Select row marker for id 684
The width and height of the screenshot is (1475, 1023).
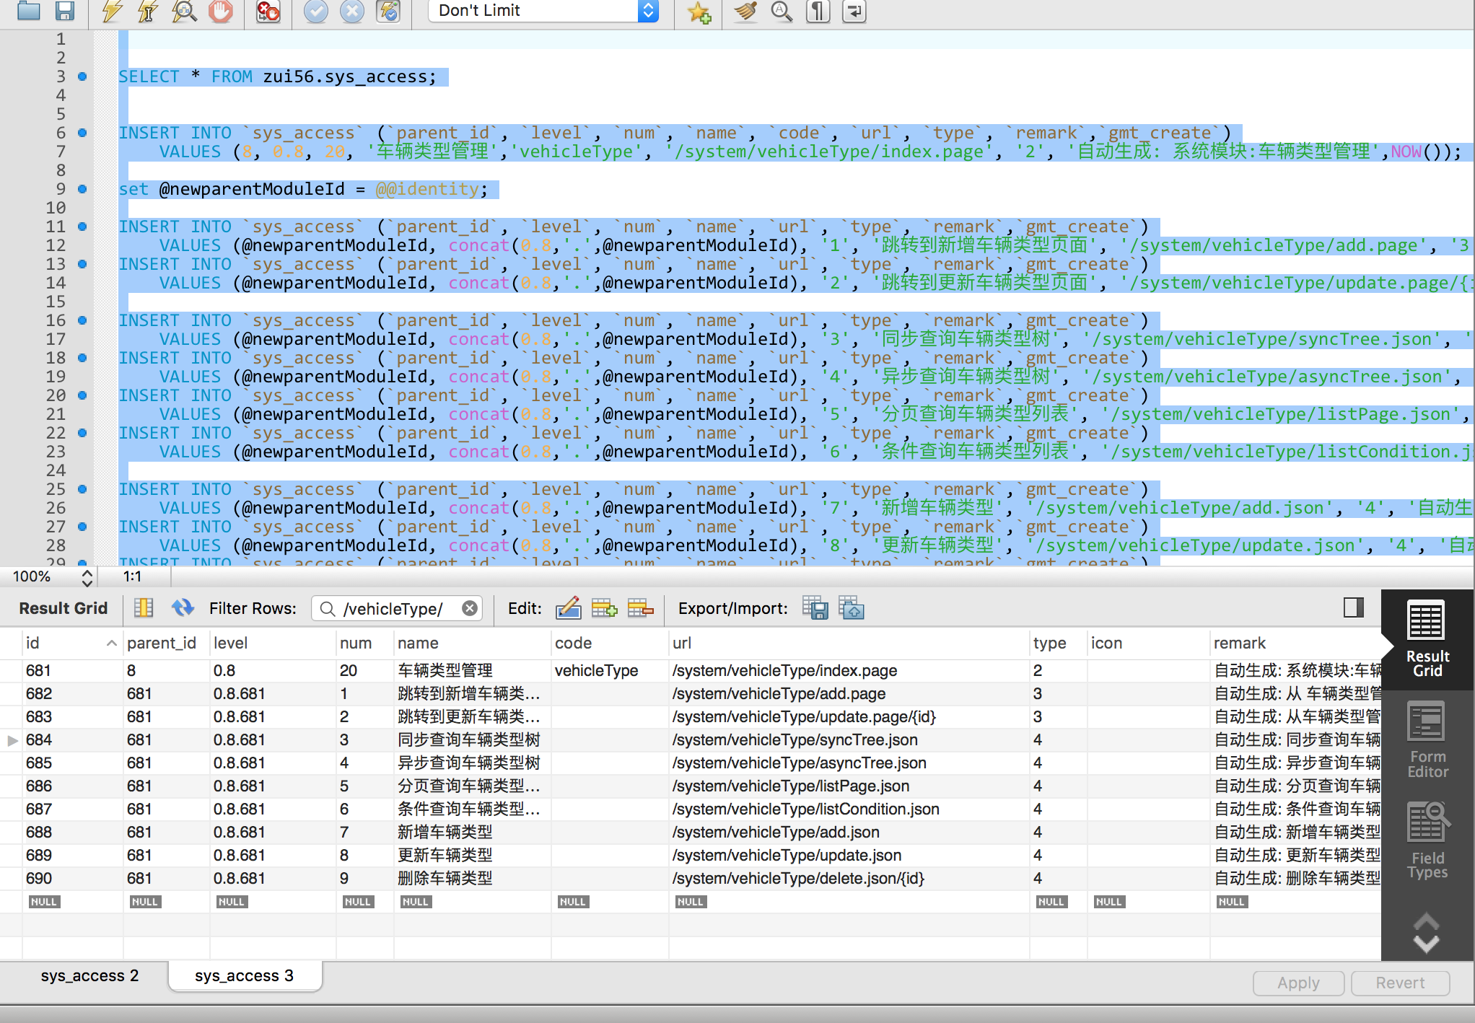(12, 739)
